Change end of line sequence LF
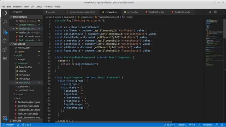Viewport: 226px width, 127px height. point(199,125)
